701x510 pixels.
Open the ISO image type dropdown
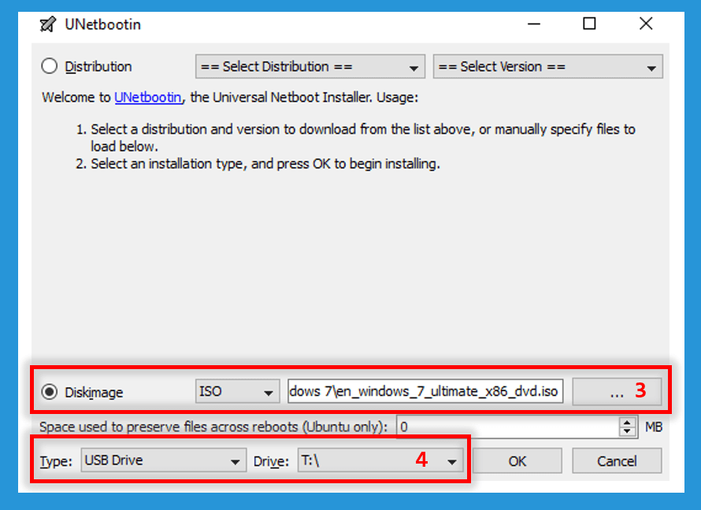237,391
